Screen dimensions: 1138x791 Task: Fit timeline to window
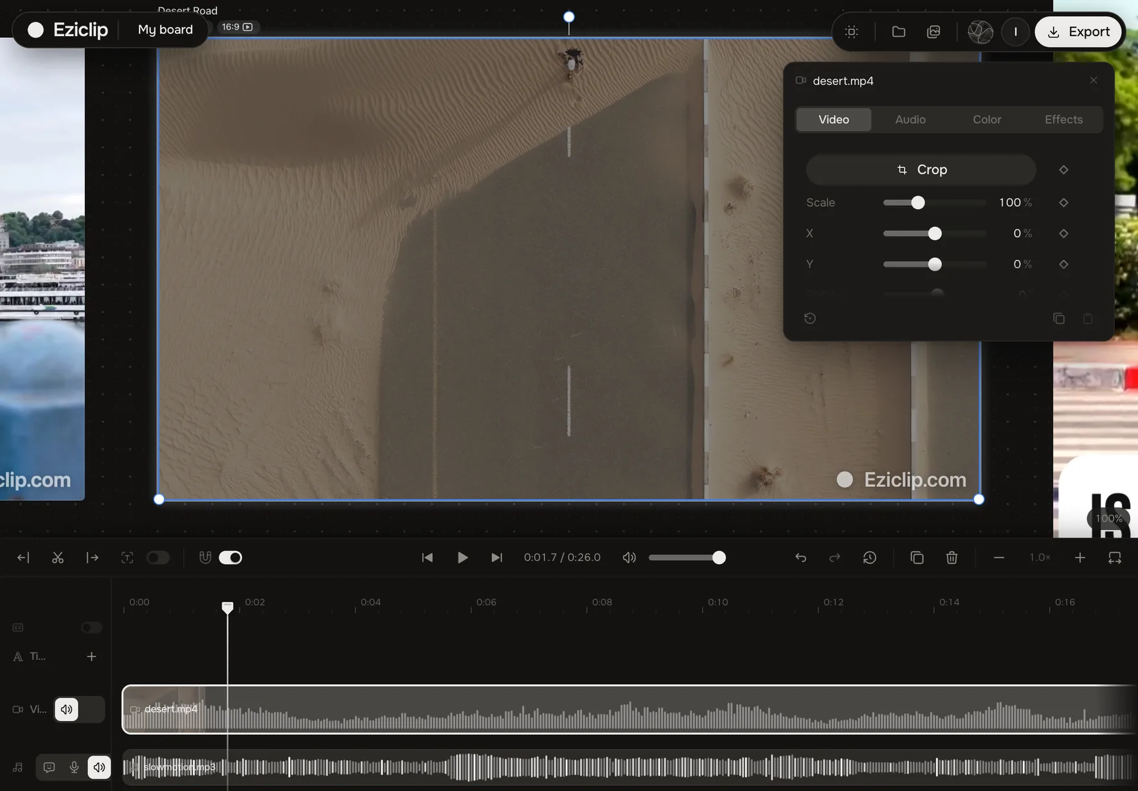(x=1115, y=558)
